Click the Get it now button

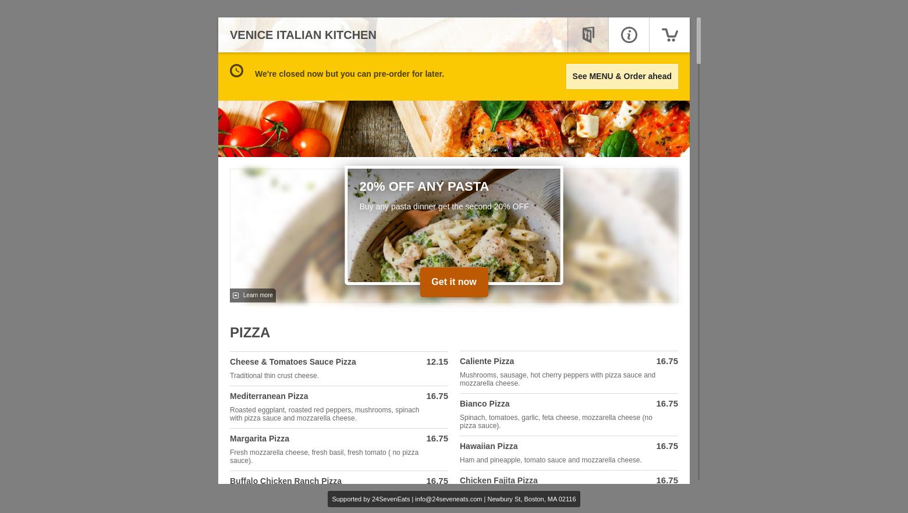tap(454, 282)
